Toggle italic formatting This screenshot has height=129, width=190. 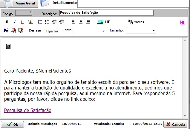[15, 22]
